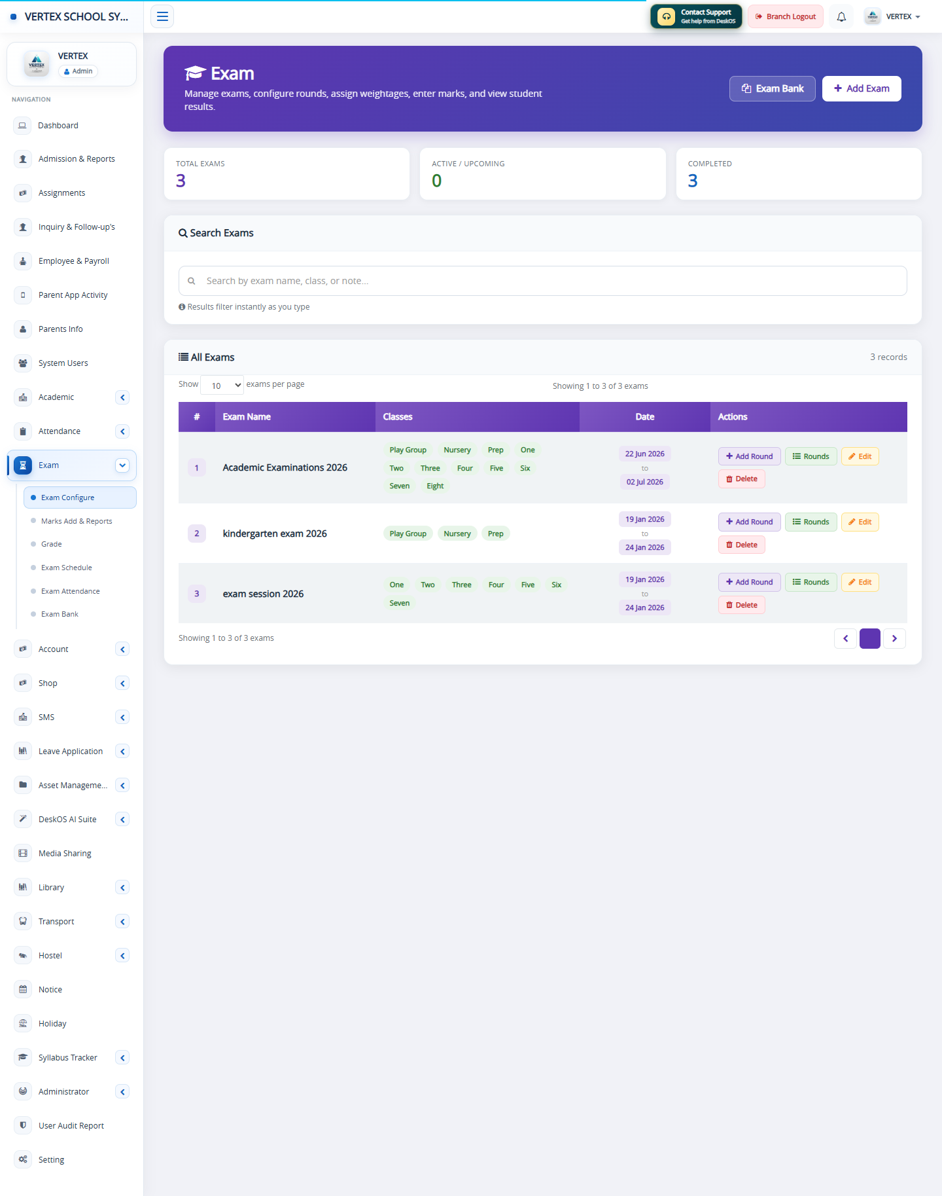Click the Setting gears icon

(23, 1160)
